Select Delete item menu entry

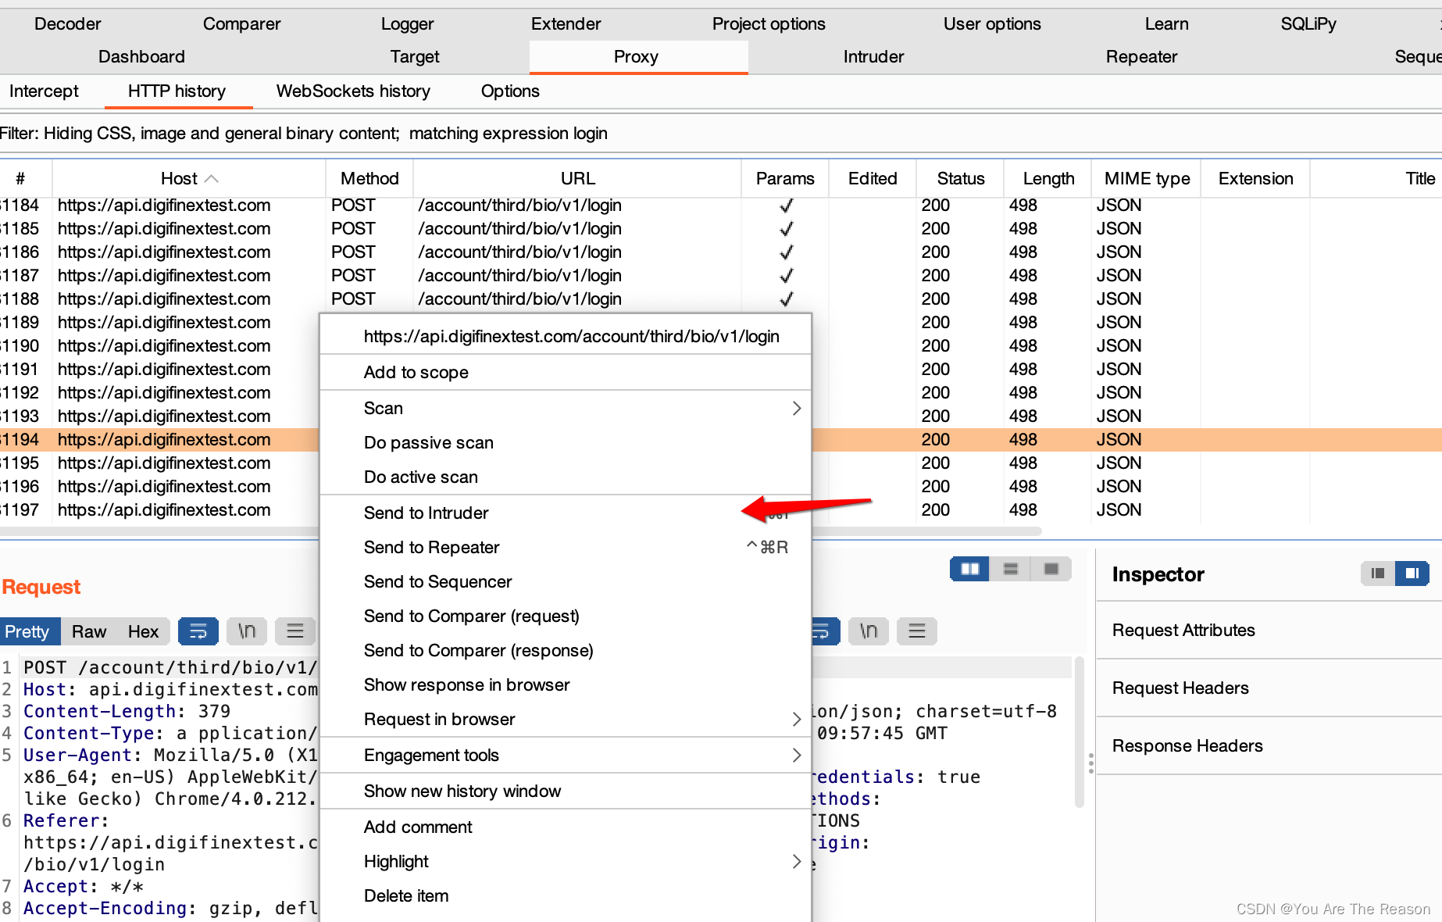coord(566,895)
